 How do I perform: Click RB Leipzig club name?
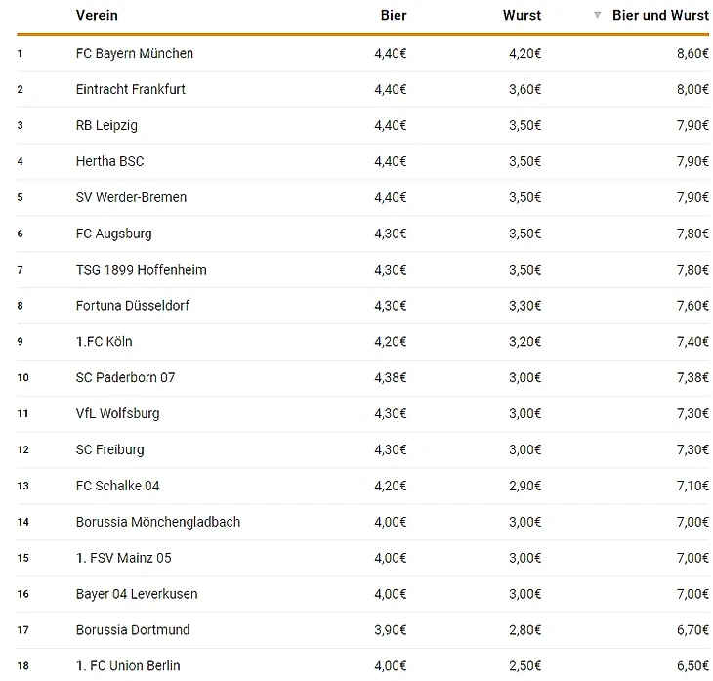[x=106, y=125]
